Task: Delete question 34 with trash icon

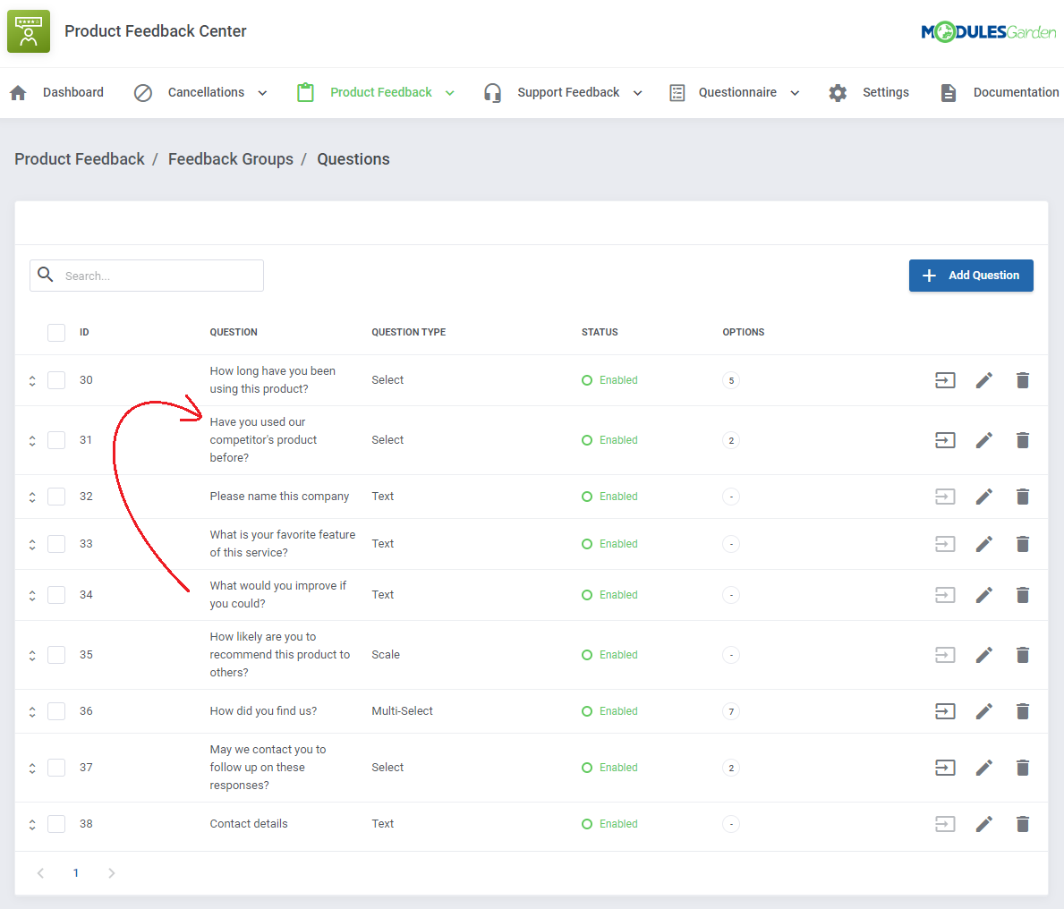Action: coord(1023,595)
